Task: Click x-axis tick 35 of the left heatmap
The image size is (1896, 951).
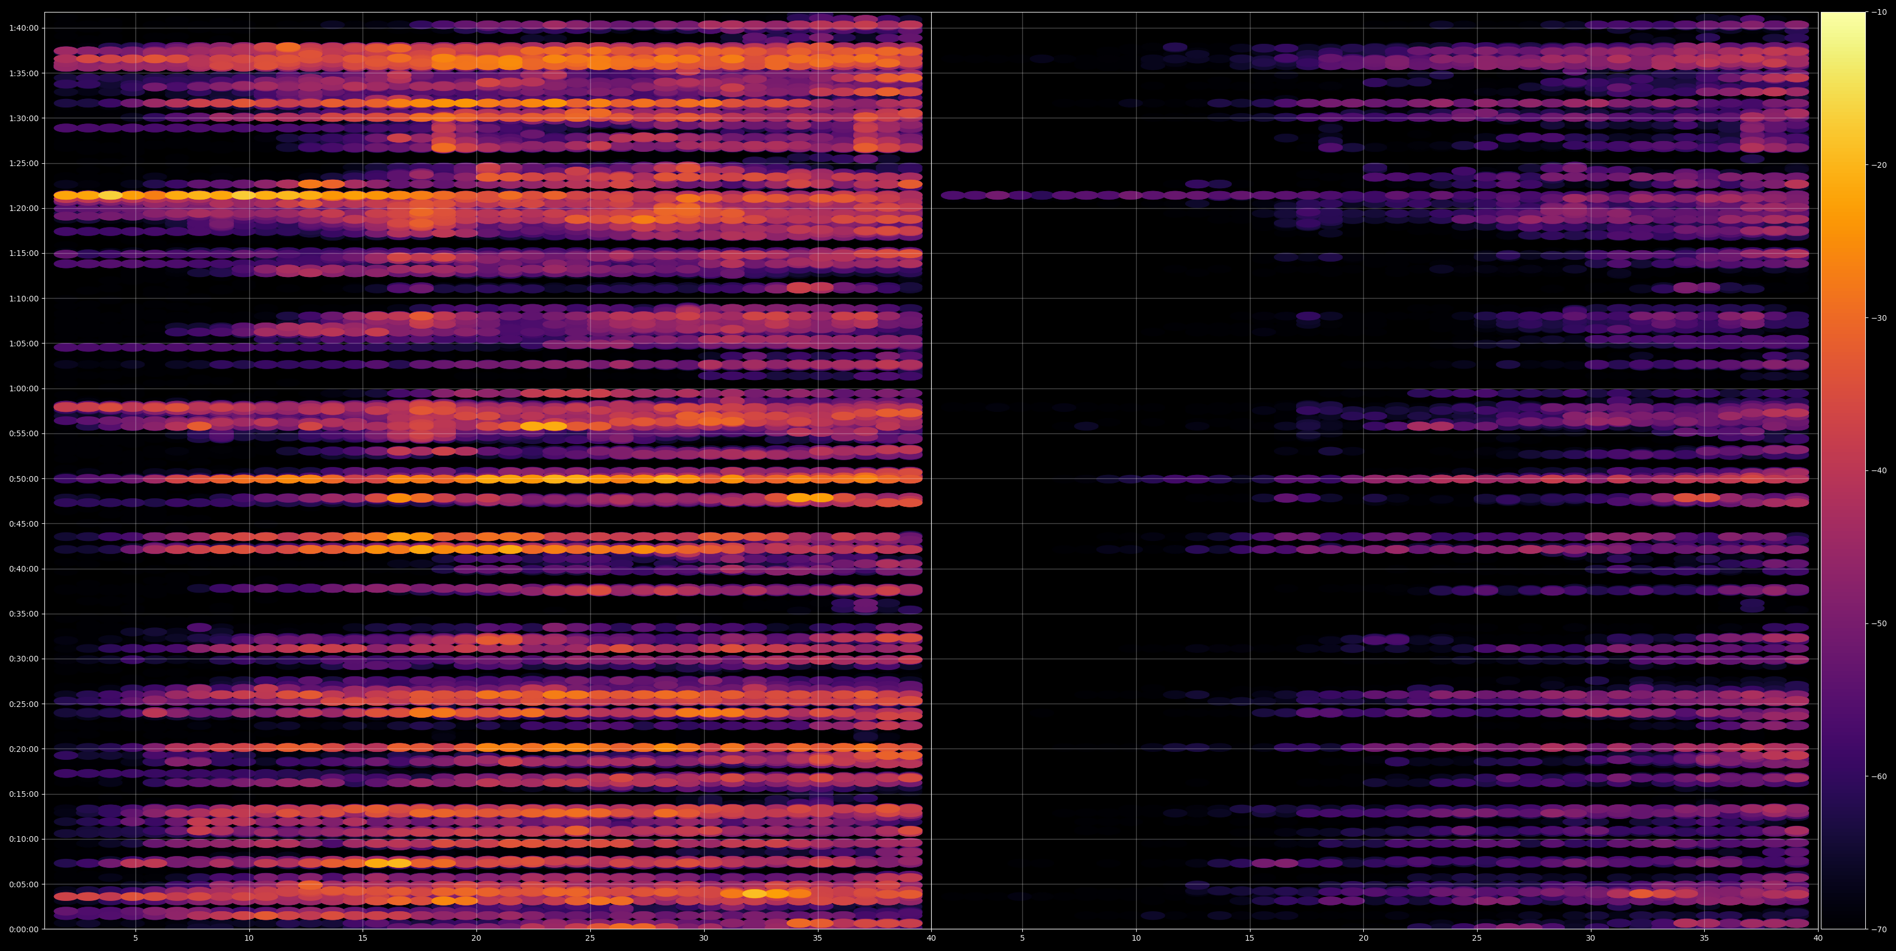Action: pos(818,938)
